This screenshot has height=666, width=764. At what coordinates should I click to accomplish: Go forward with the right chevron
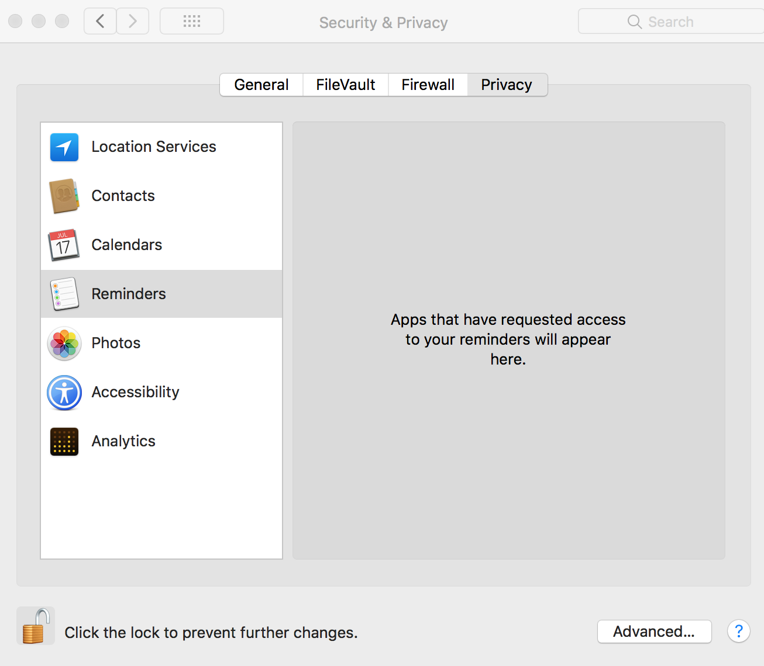pyautogui.click(x=133, y=22)
